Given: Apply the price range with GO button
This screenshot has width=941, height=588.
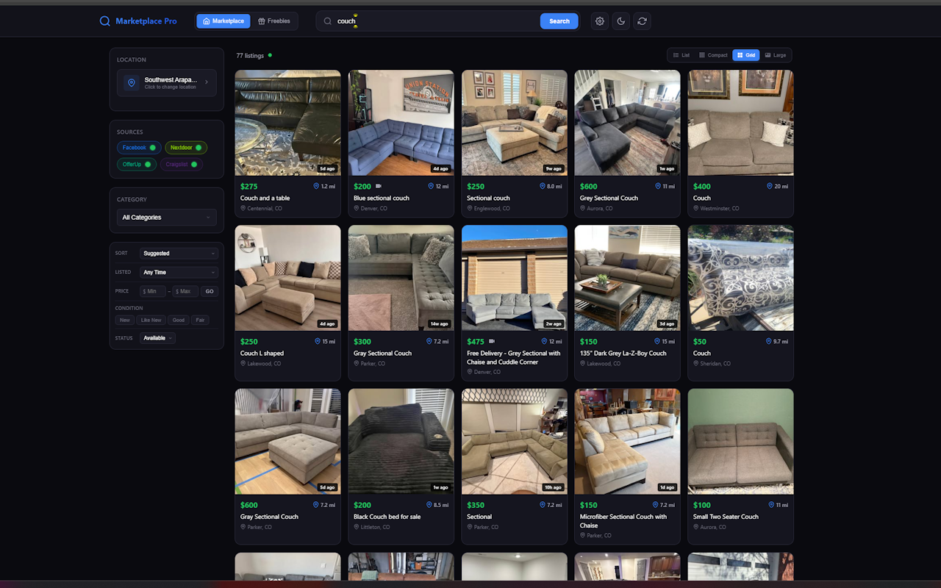Looking at the screenshot, I should click(x=210, y=292).
